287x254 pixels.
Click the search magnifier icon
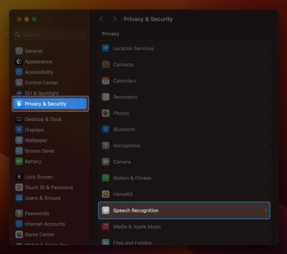[x=18, y=35]
